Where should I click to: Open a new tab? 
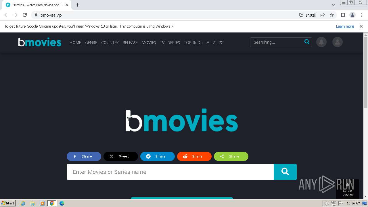tap(78, 5)
